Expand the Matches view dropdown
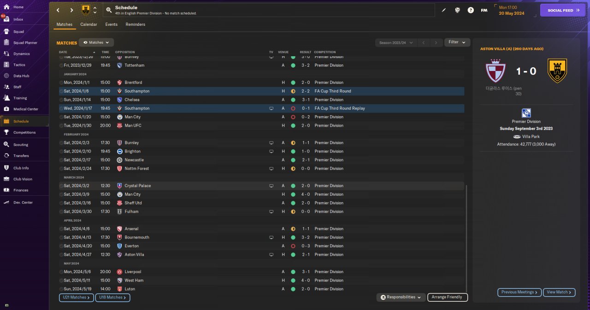 click(x=96, y=42)
